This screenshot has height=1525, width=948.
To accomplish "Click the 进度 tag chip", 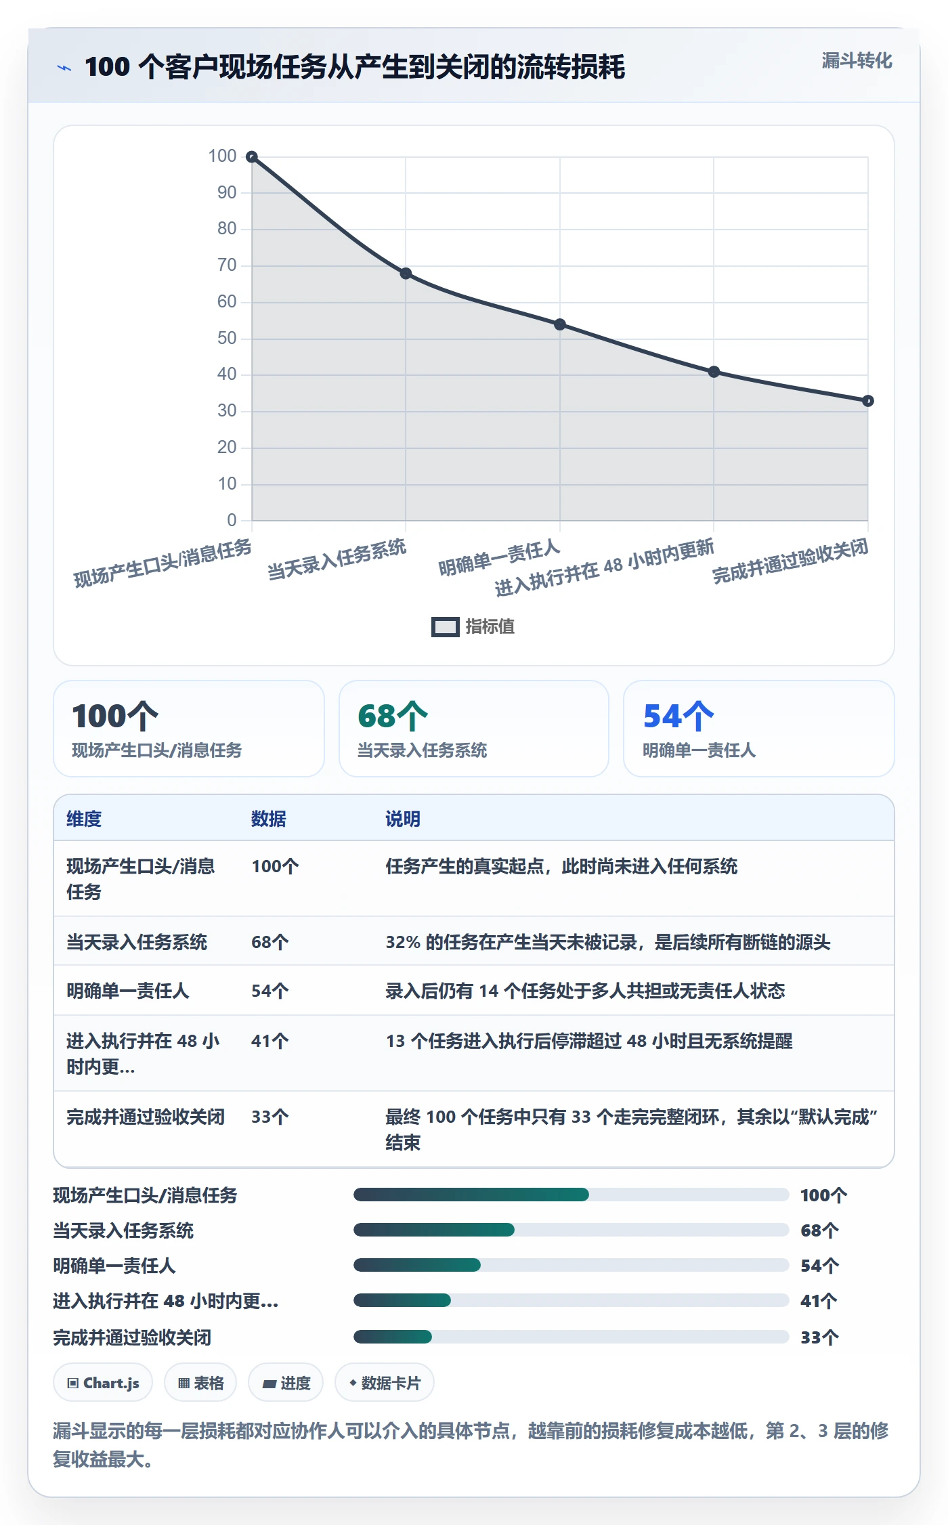I will coord(286,1383).
